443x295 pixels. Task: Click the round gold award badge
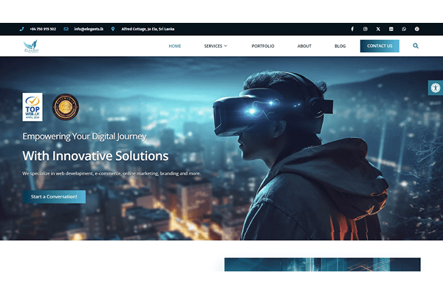(66, 107)
